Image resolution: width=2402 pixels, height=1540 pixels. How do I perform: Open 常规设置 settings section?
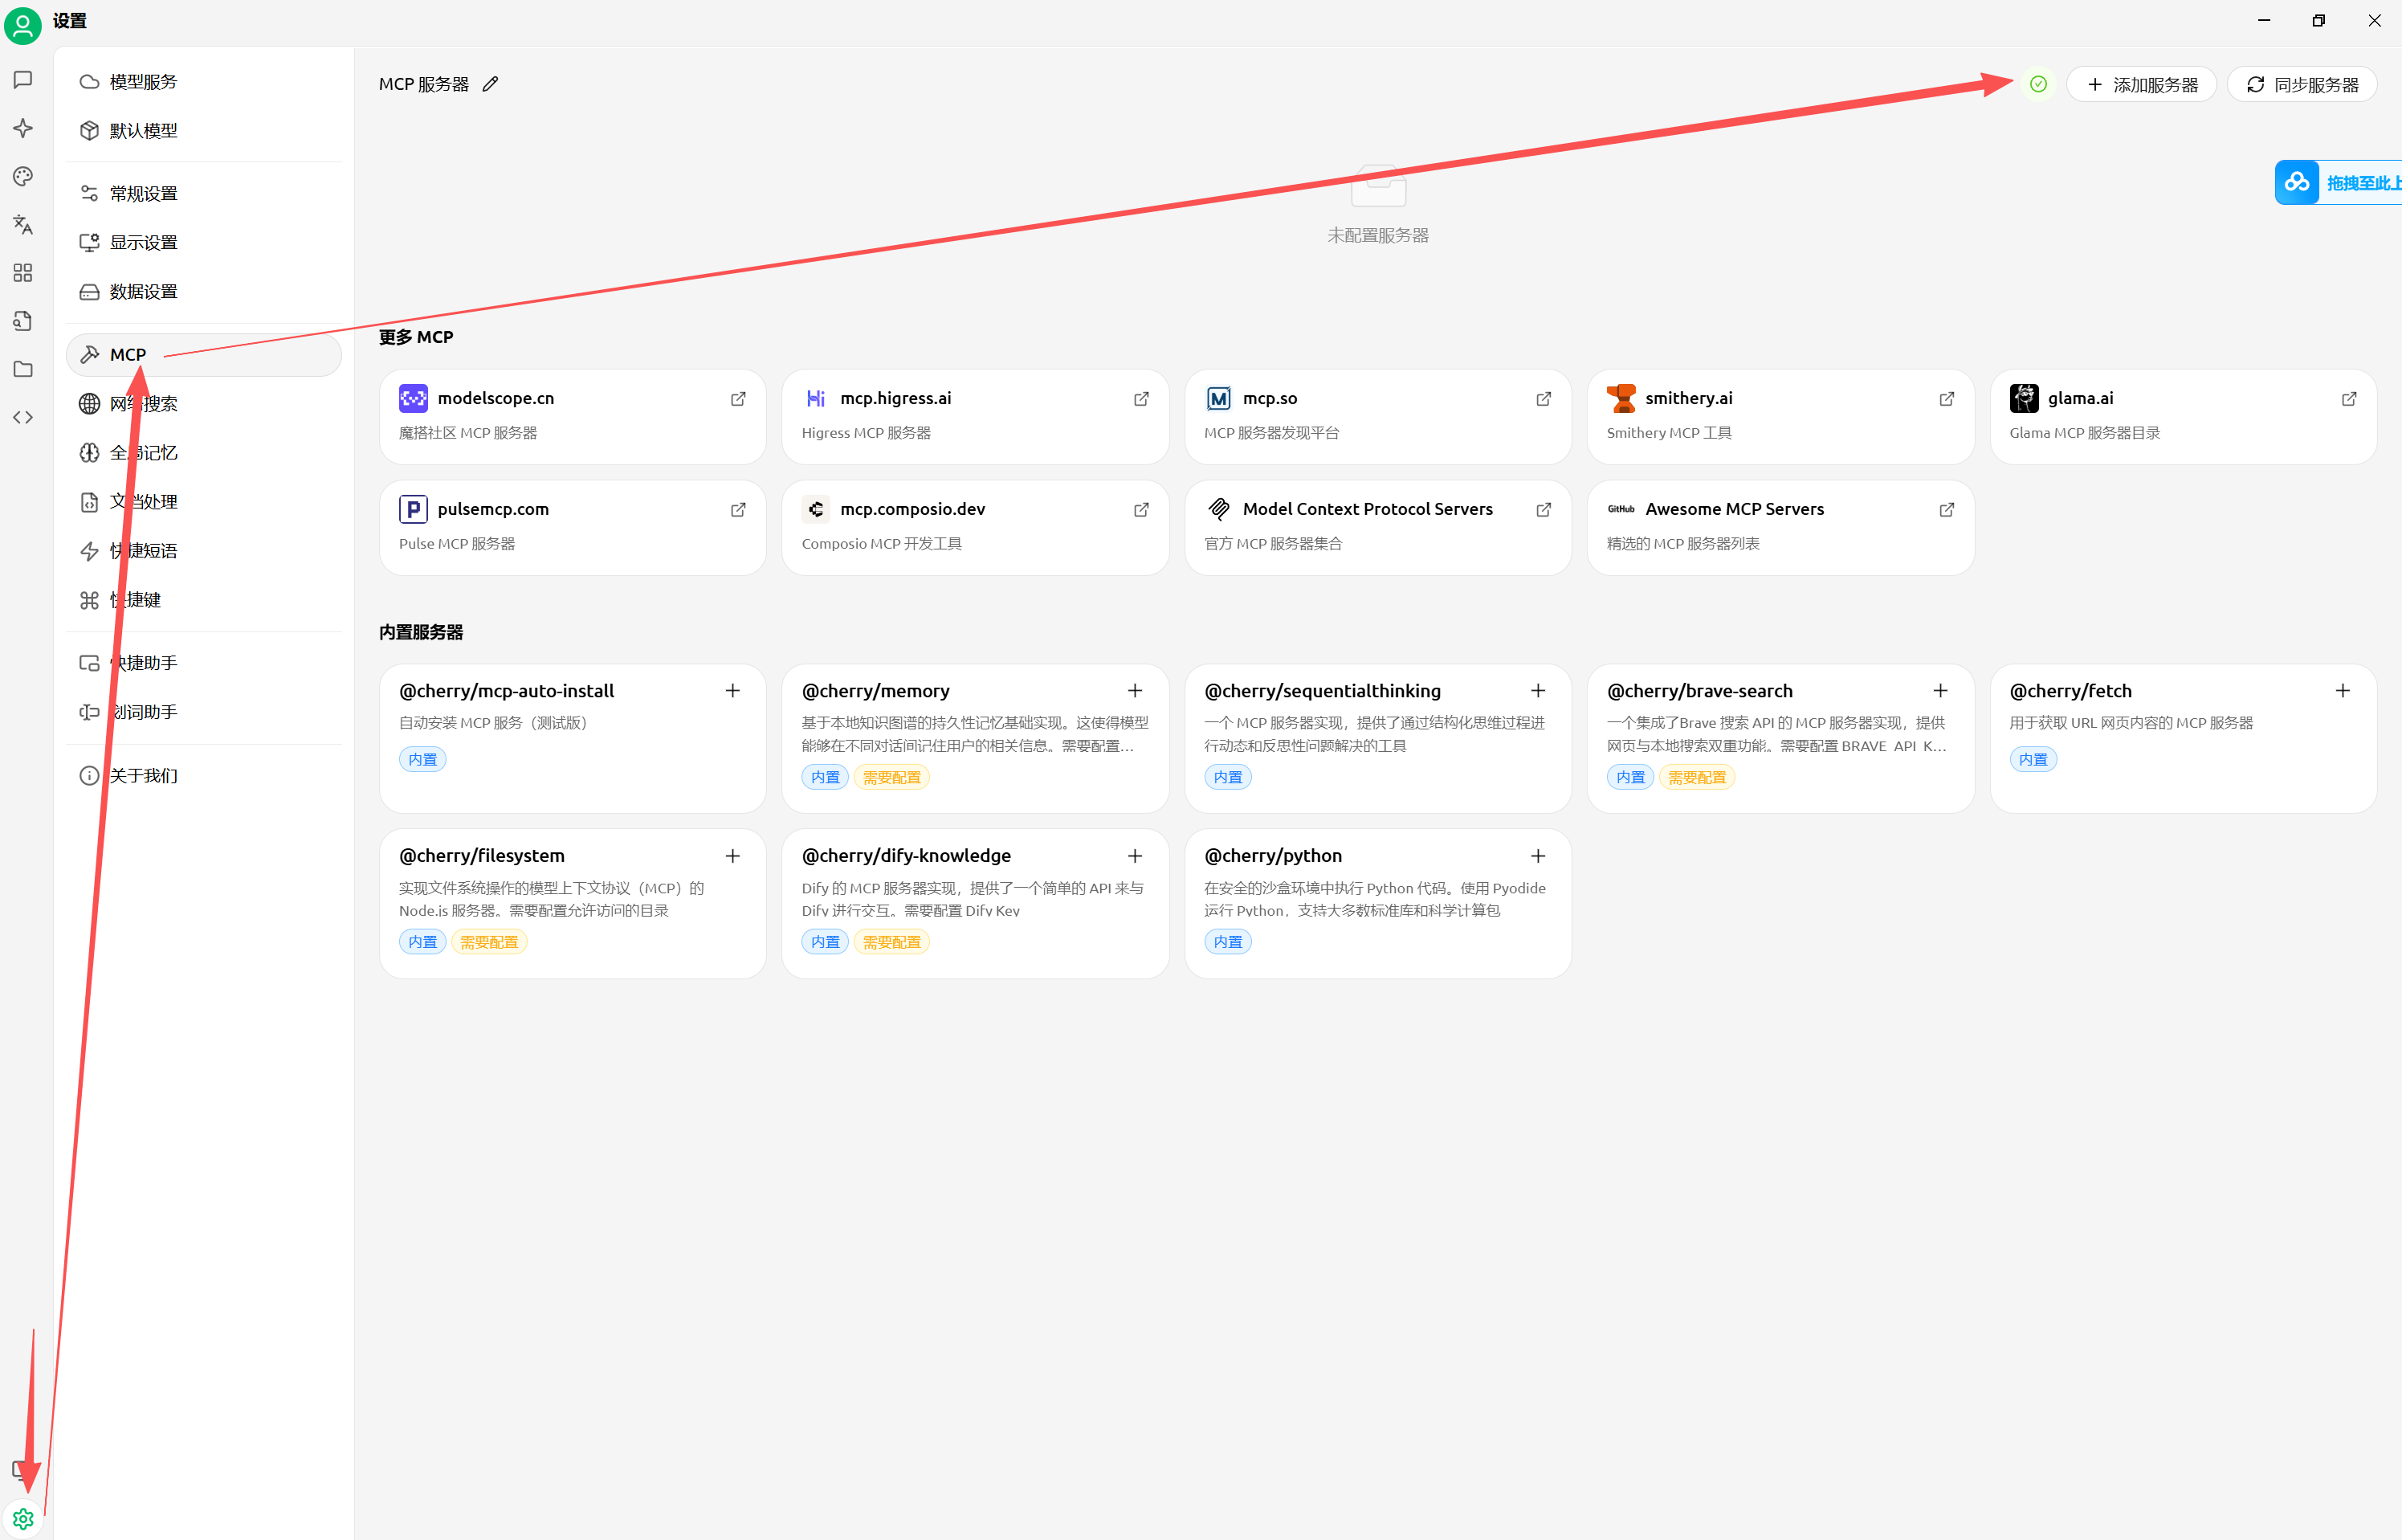(x=204, y=194)
